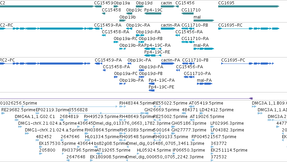Open protein CG15458-PA
287x162 pixels.
[x=104, y=71]
